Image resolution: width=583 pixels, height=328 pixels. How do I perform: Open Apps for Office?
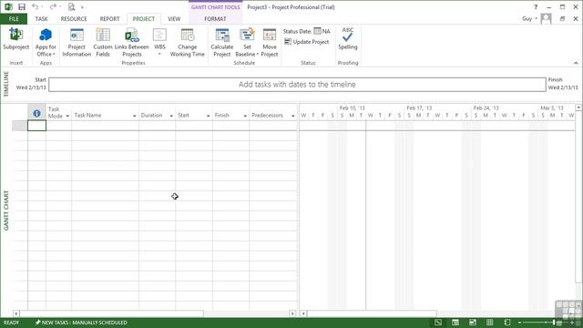pos(46,43)
